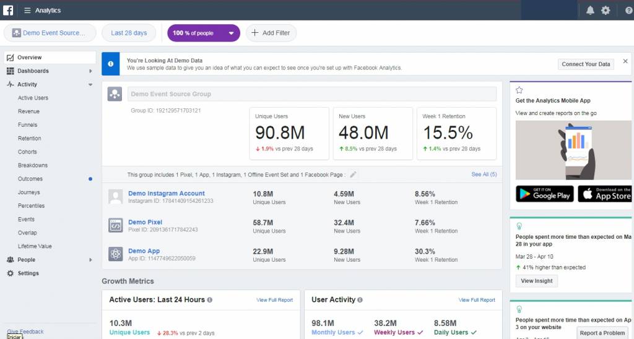Click Give Feedback link
This screenshot has width=634, height=339.
(x=25, y=332)
